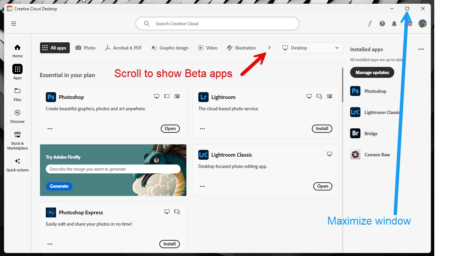Select Lightroom Classic in the Installed apps list
This screenshot has height=256, width=450.
(x=375, y=112)
